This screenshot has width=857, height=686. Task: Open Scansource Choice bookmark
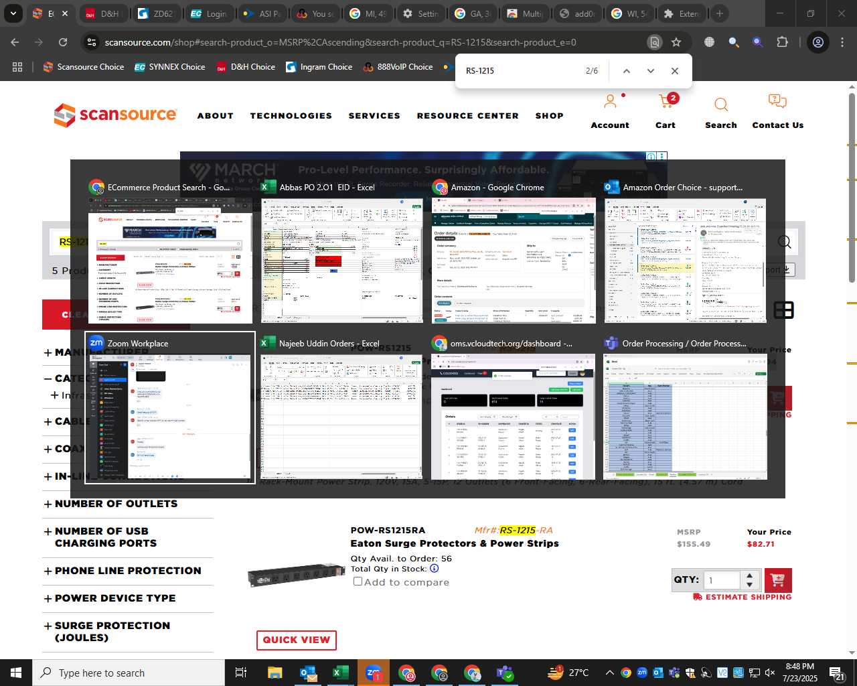[x=84, y=67]
